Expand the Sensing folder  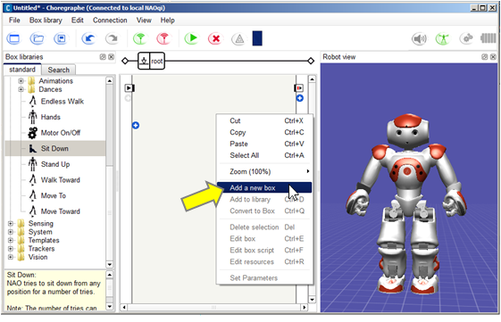pyautogui.click(x=10, y=223)
